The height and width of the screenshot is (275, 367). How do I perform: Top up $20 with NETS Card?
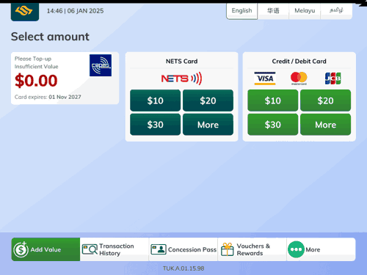[208, 100]
